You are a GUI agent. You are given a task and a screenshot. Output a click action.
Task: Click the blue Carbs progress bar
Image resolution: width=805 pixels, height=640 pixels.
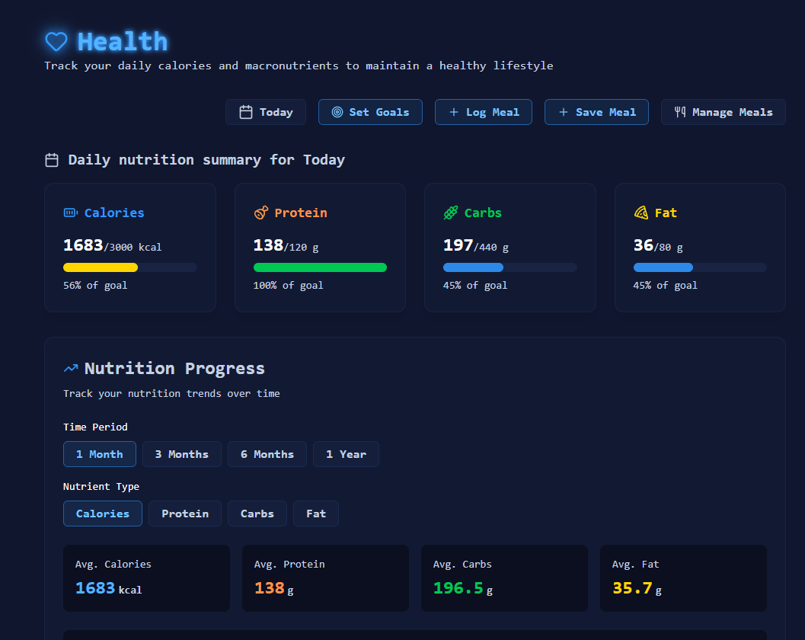coord(510,267)
